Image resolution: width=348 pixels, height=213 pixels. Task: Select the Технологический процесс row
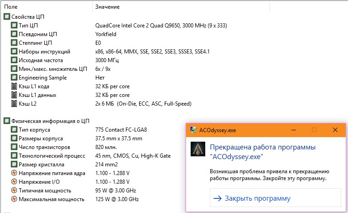click(51, 156)
